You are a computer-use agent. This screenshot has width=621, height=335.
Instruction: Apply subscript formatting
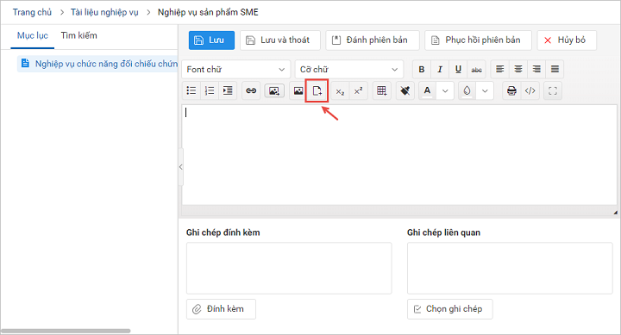pos(340,91)
